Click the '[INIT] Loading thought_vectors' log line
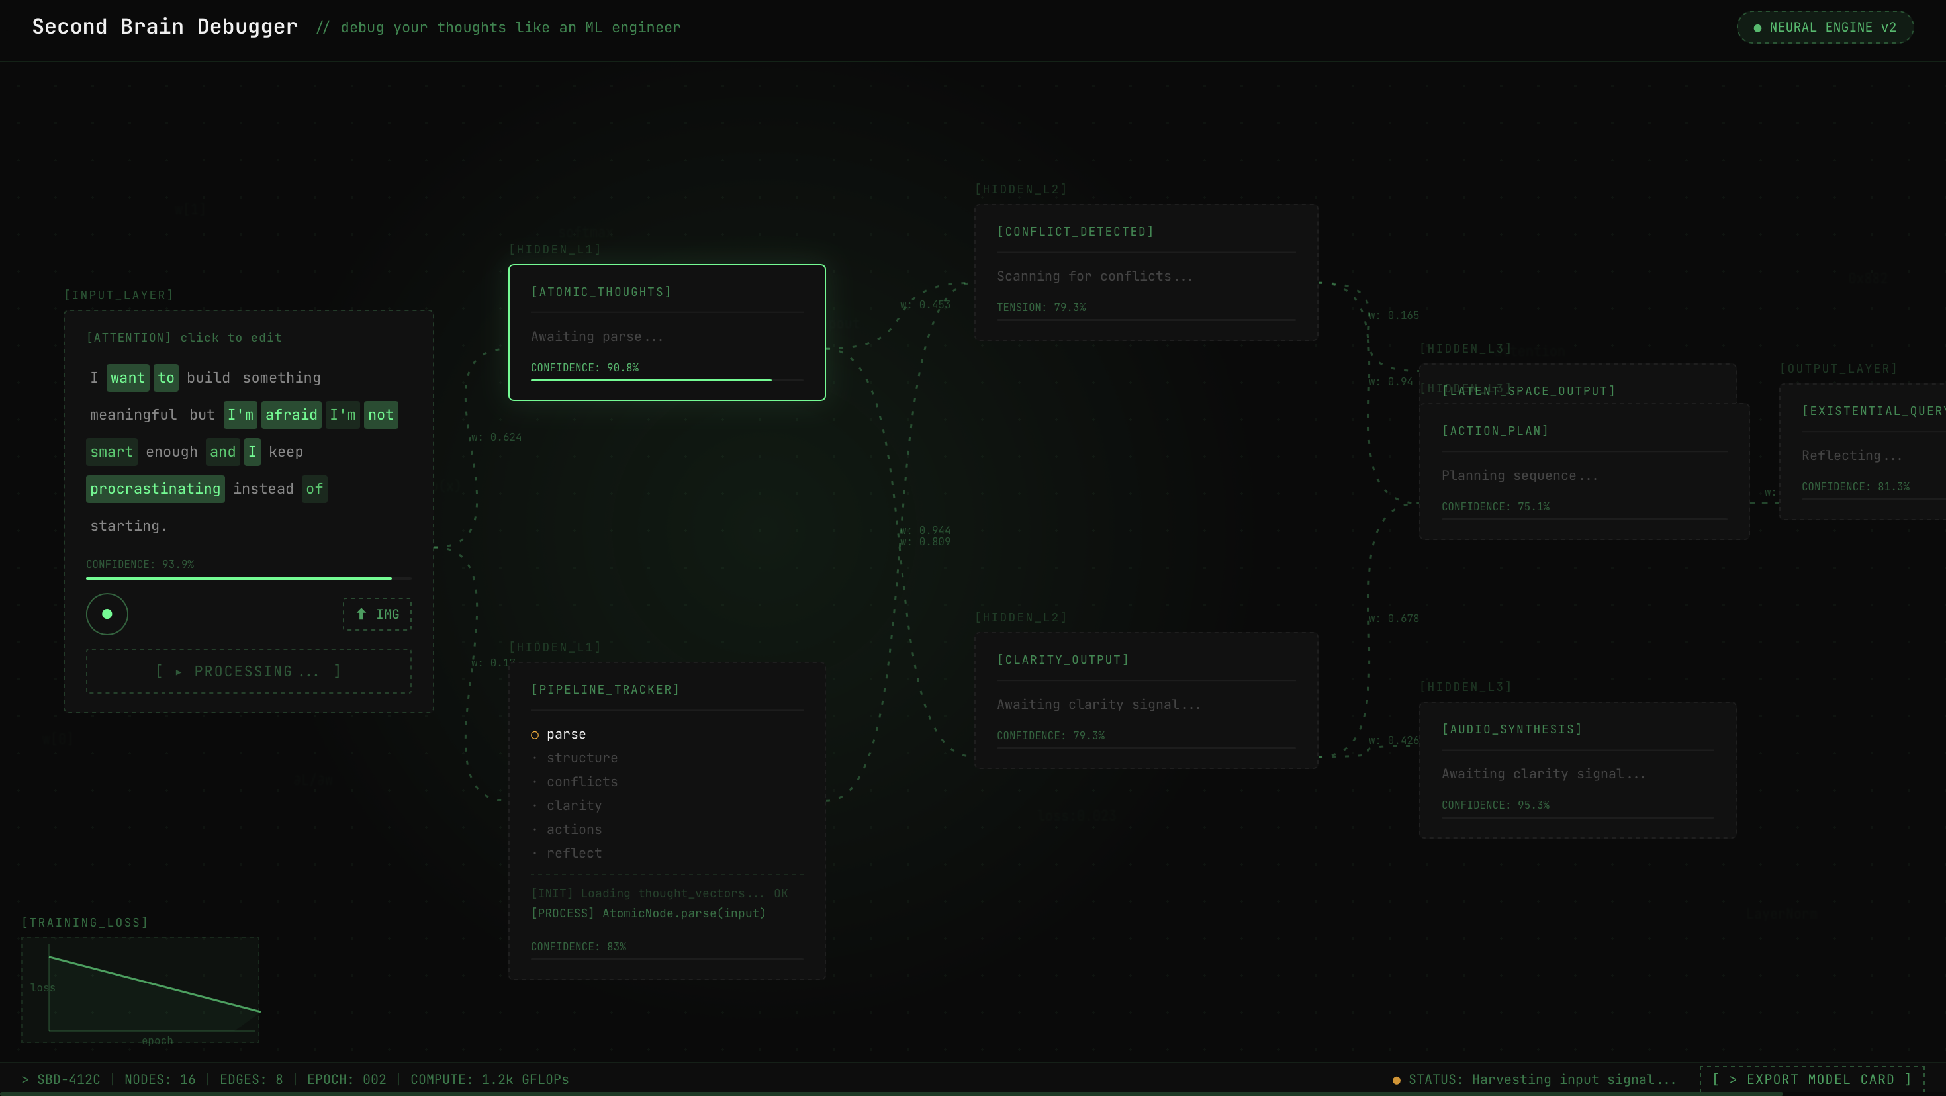The height and width of the screenshot is (1096, 1946). [659, 893]
